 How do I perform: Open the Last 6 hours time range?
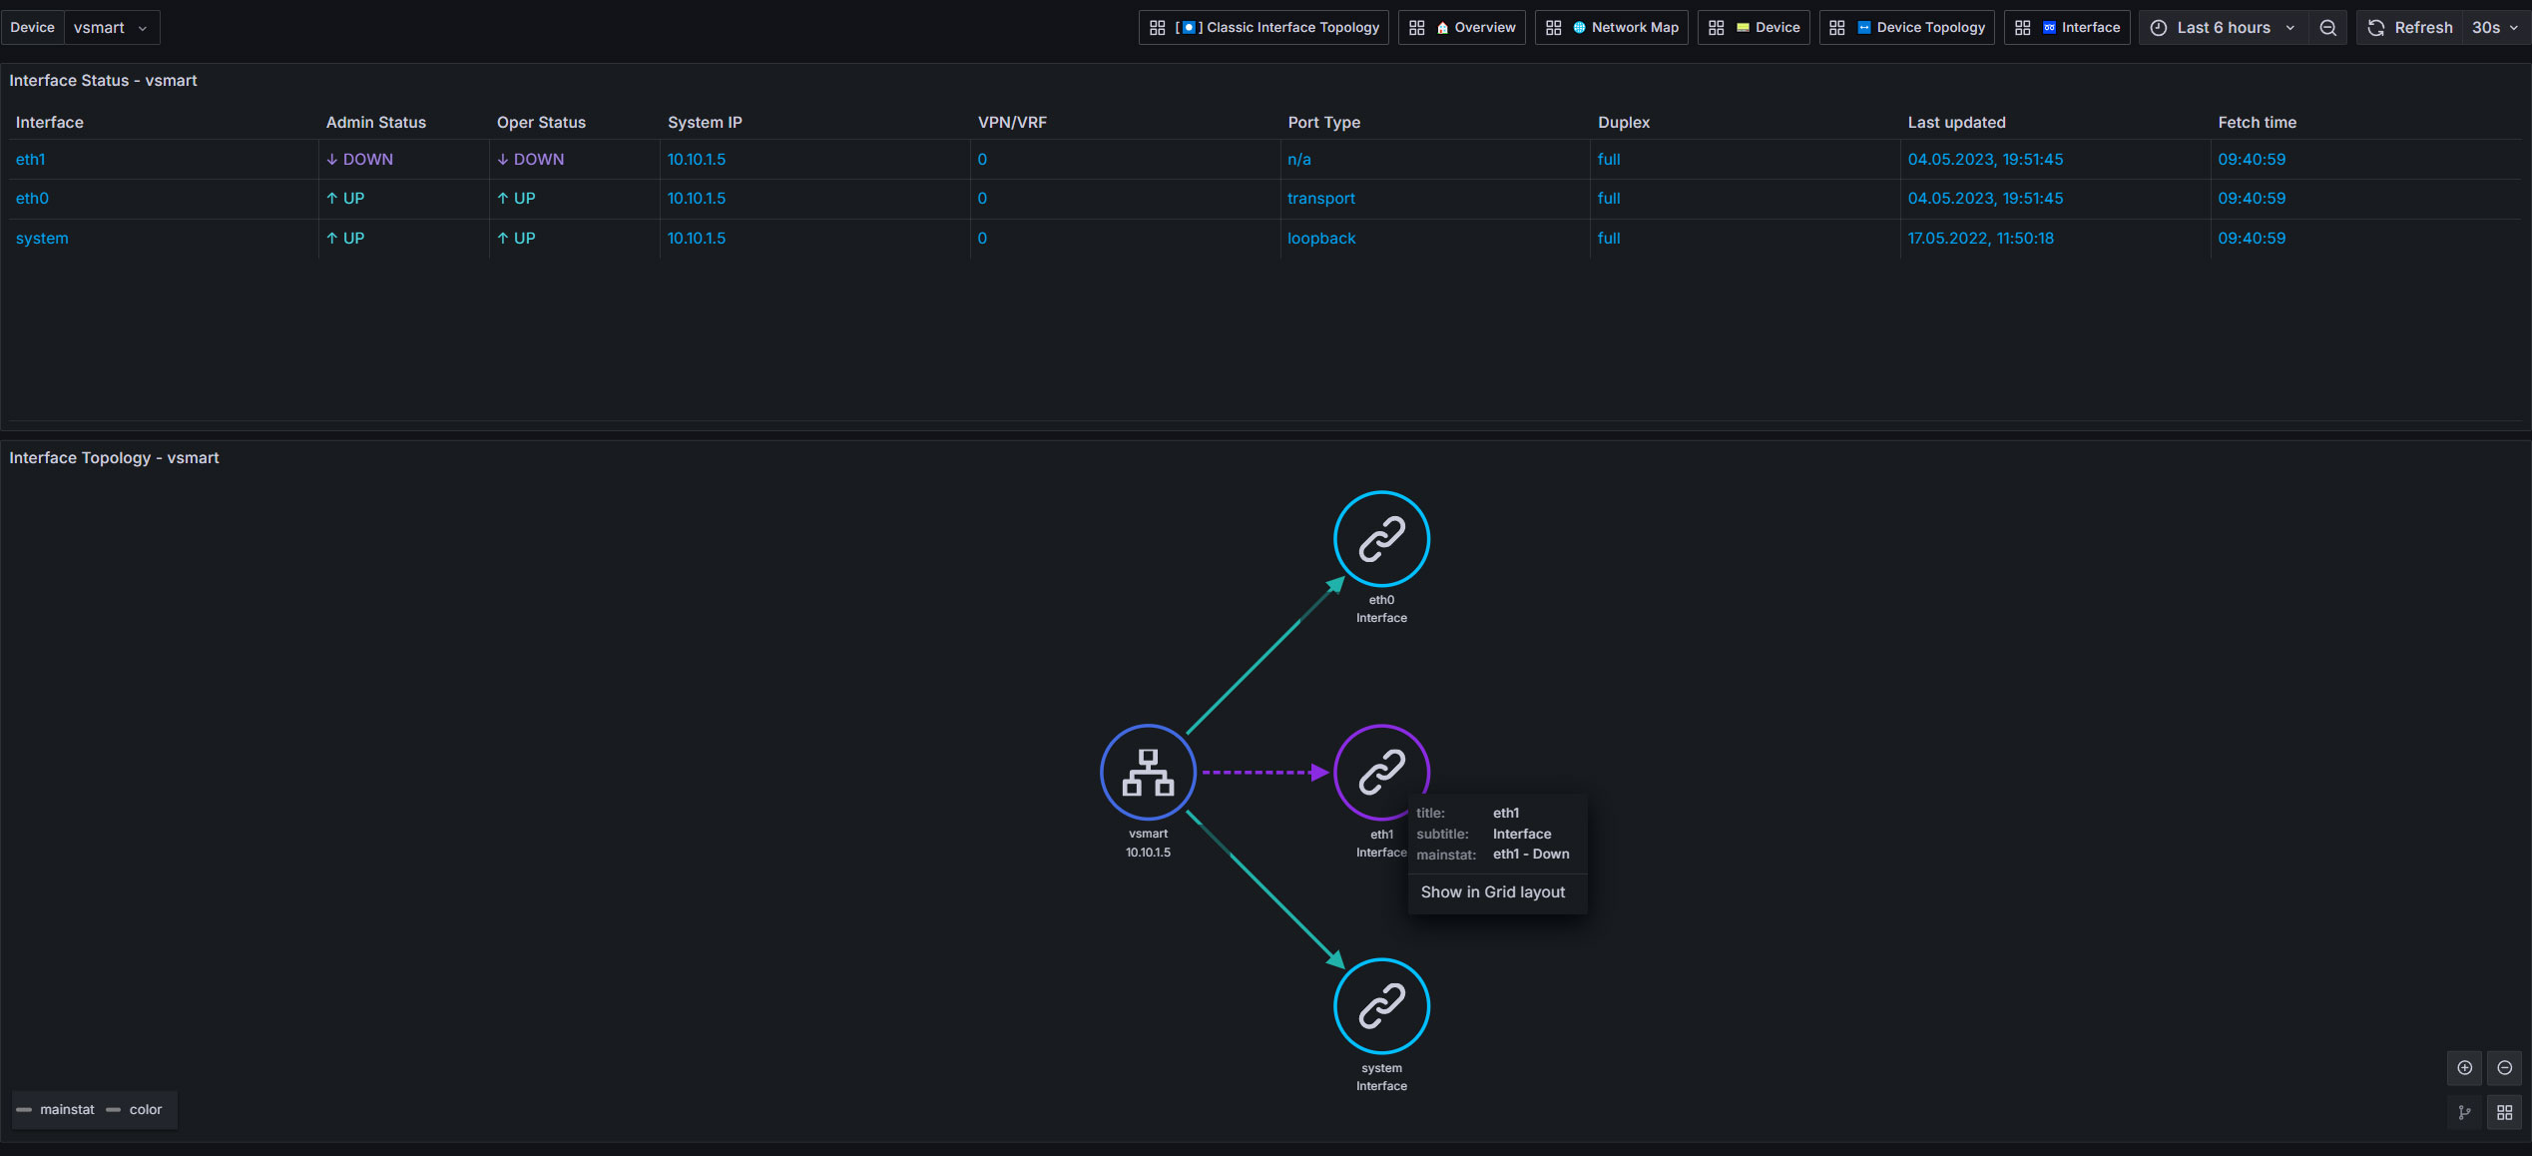click(x=2224, y=28)
